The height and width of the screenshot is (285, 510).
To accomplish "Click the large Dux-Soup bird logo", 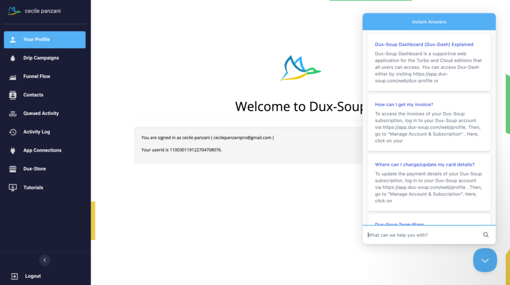I will point(300,68).
